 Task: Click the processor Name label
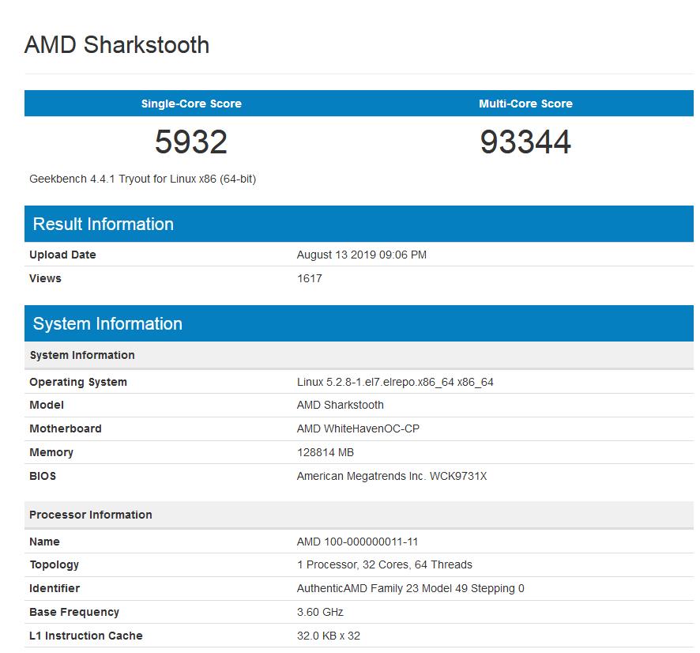click(x=45, y=542)
